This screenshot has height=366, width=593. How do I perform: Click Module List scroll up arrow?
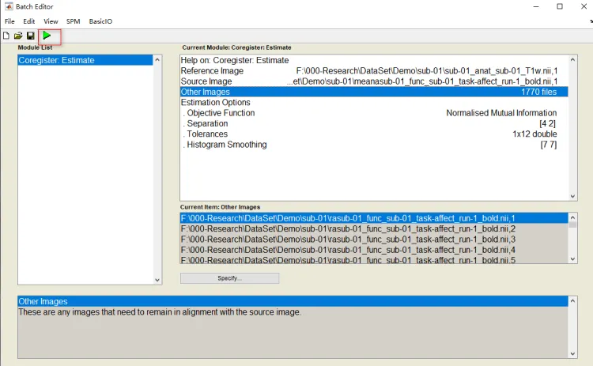157,60
